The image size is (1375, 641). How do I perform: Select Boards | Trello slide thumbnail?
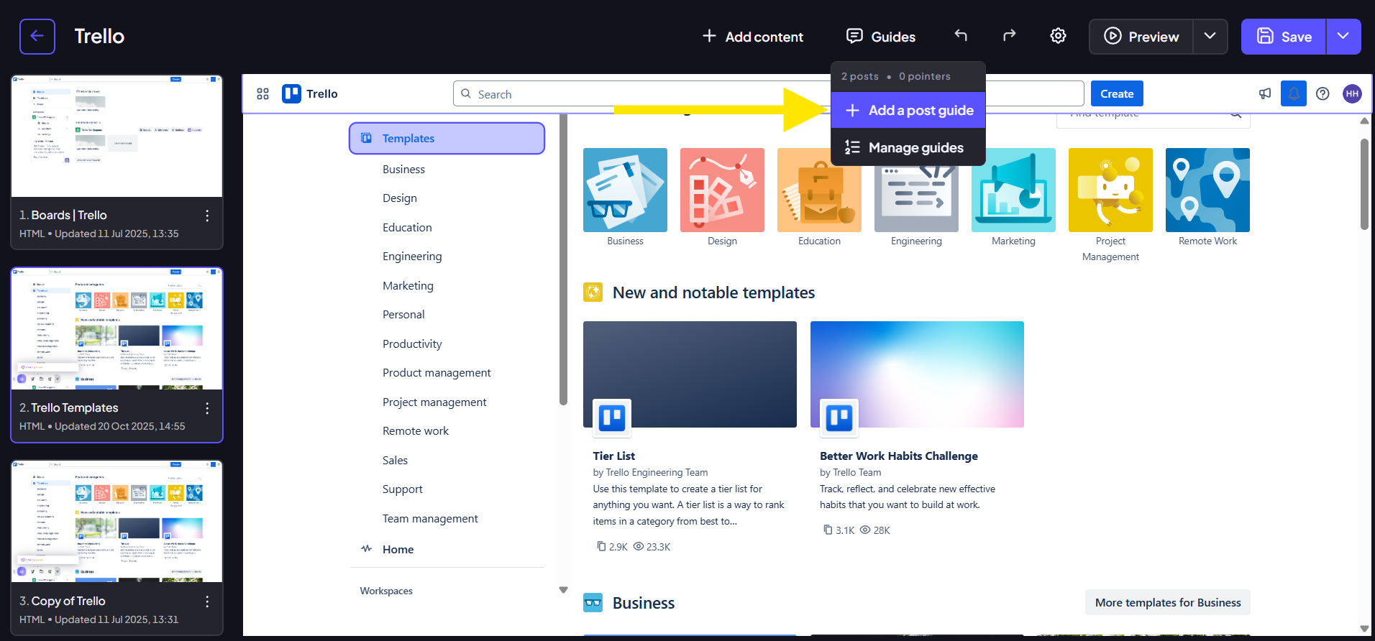(x=117, y=136)
